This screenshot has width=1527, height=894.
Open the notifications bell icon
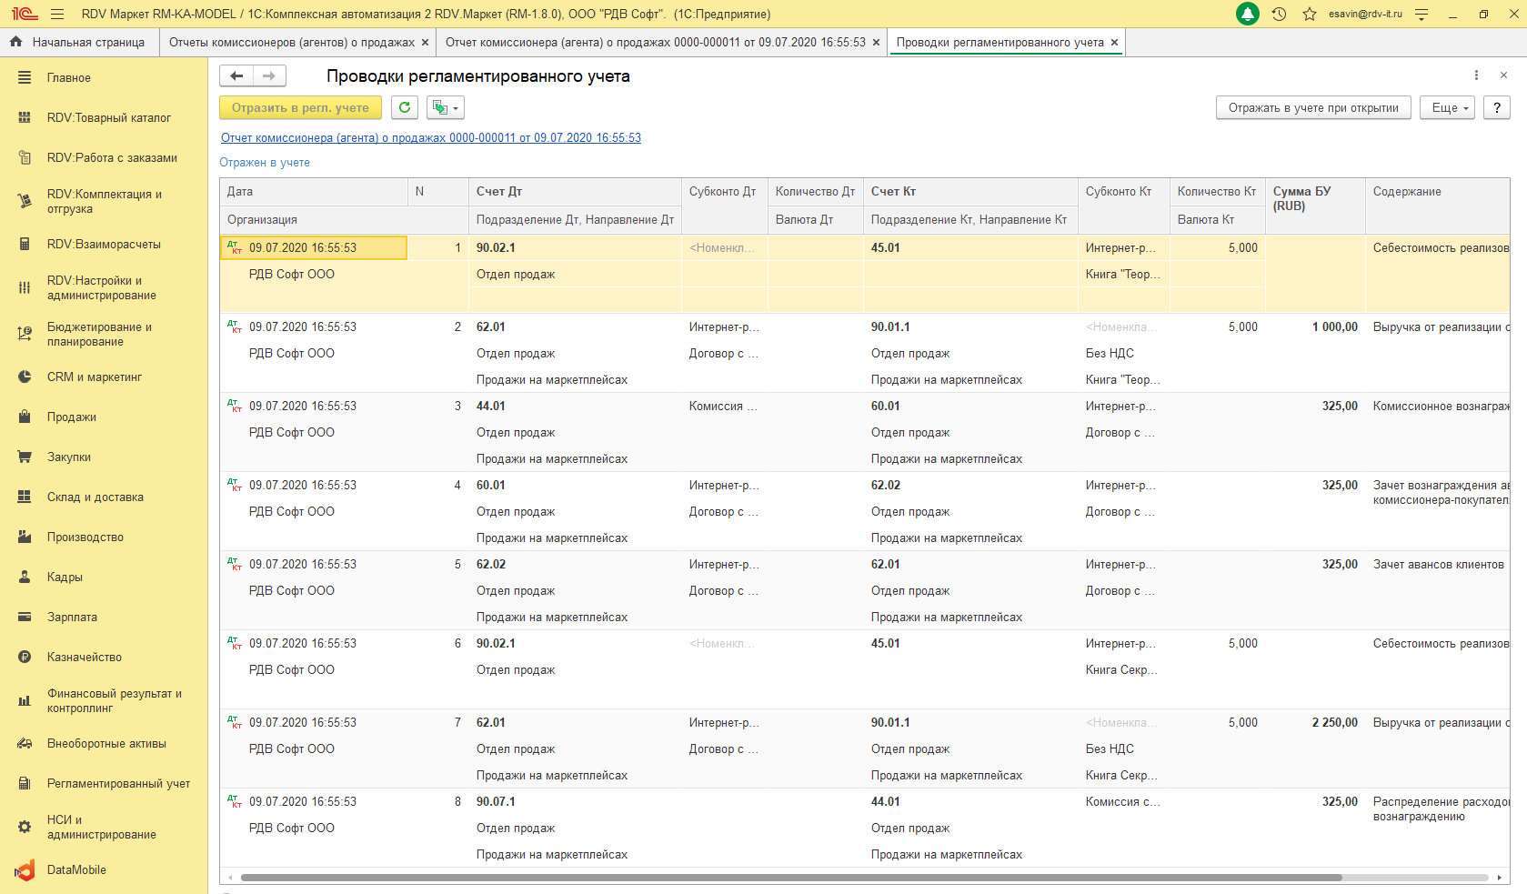pyautogui.click(x=1248, y=14)
